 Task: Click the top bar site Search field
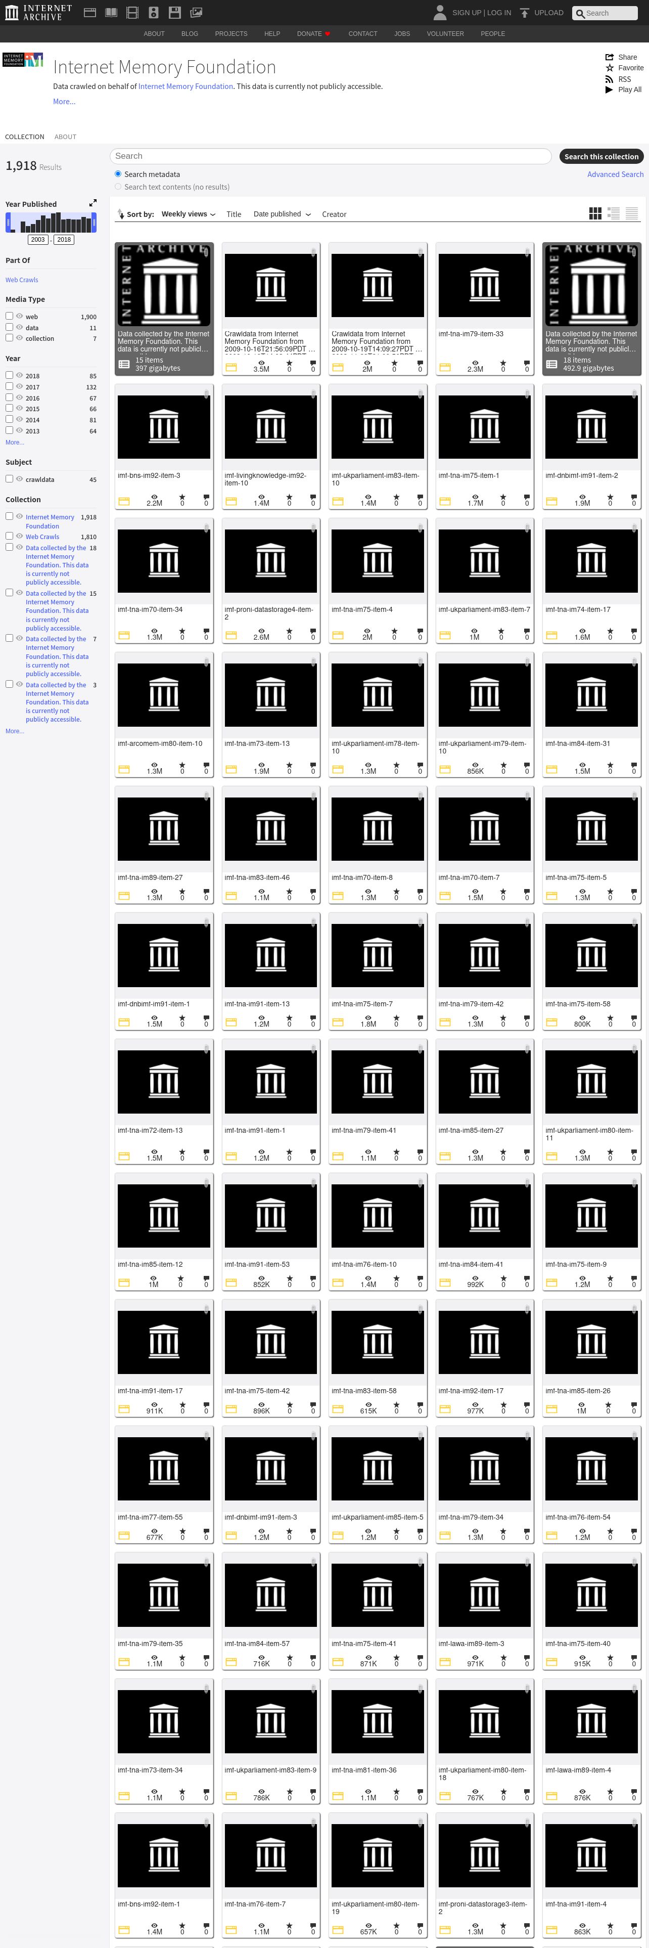click(605, 13)
